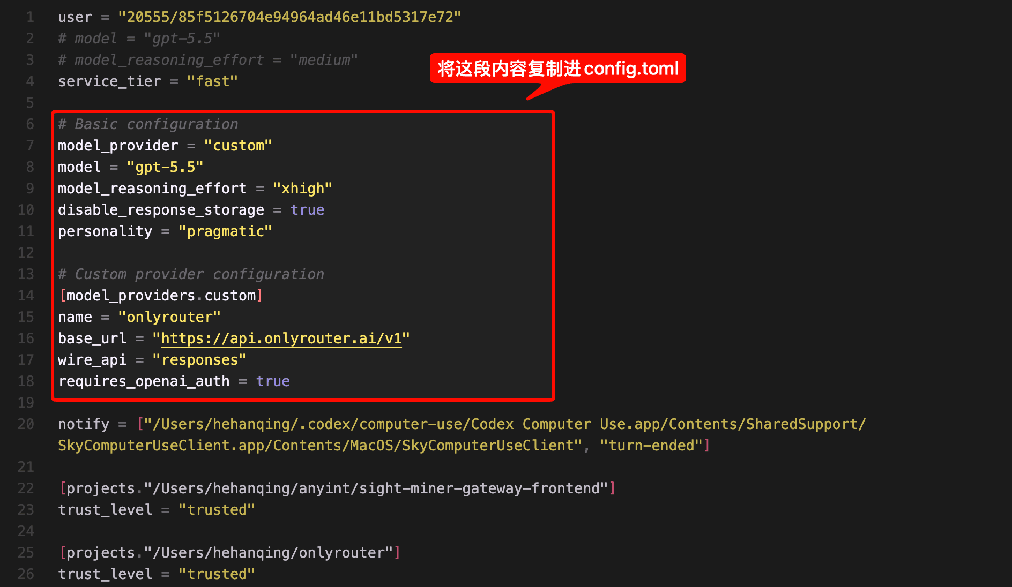Click the disable_response_storage key name
1012x587 pixels.
pos(161,210)
